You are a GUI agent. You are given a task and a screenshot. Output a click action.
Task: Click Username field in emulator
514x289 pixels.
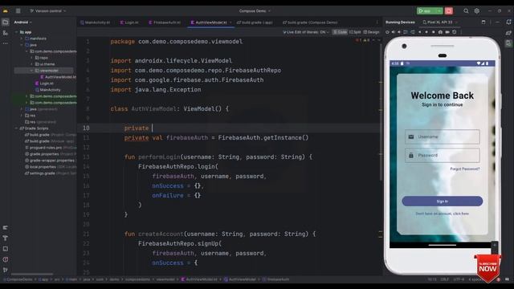click(x=443, y=136)
